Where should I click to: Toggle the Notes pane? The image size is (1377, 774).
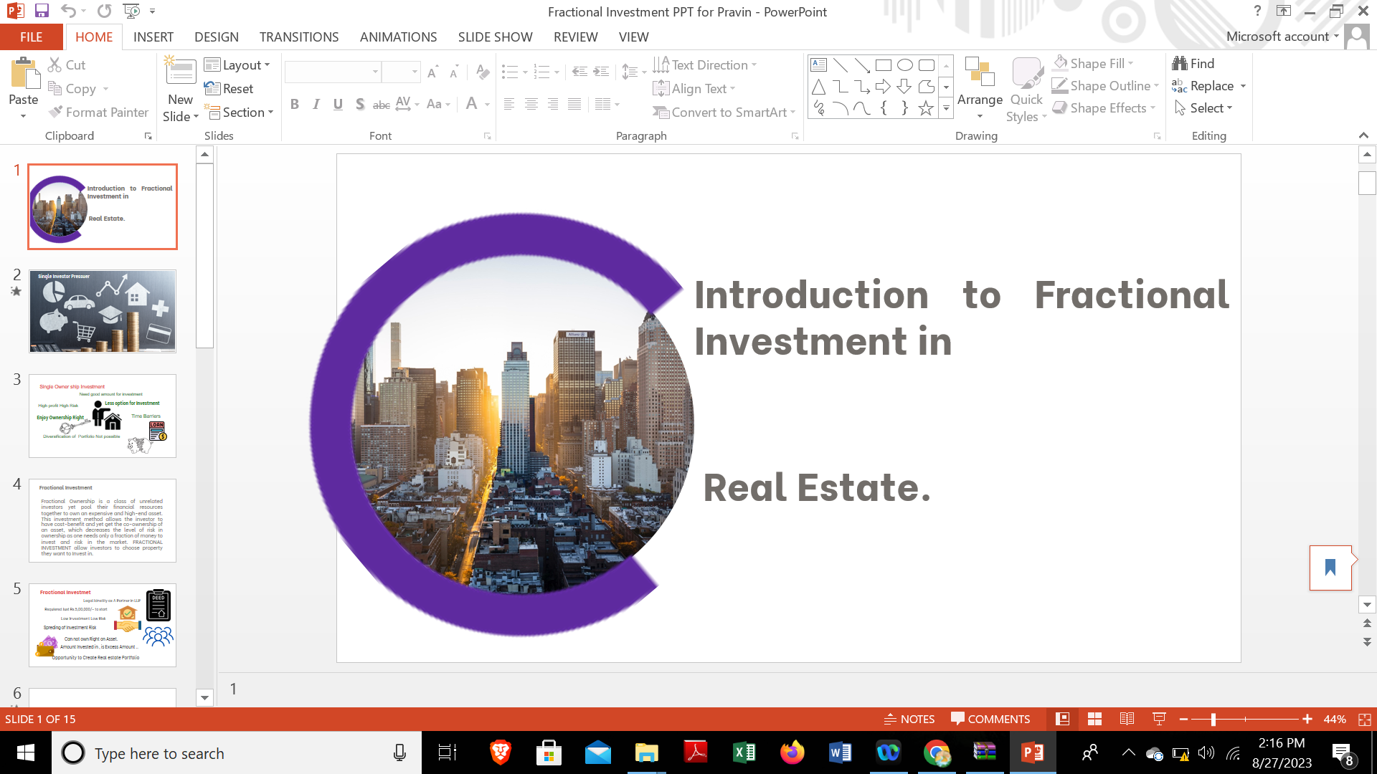[909, 719]
